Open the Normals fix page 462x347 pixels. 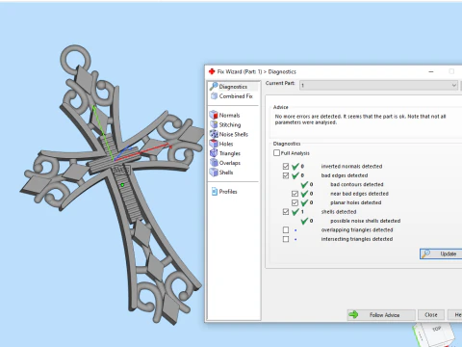click(225, 115)
